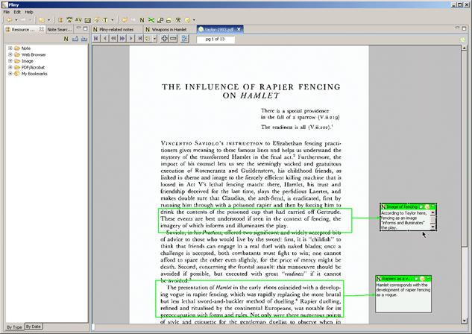Expand the Image folder in tree
The width and height of the screenshot is (472, 334).
click(10, 61)
